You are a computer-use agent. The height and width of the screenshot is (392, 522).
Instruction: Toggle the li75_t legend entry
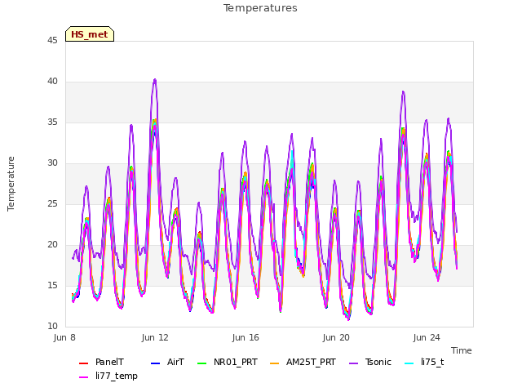coord(424,363)
